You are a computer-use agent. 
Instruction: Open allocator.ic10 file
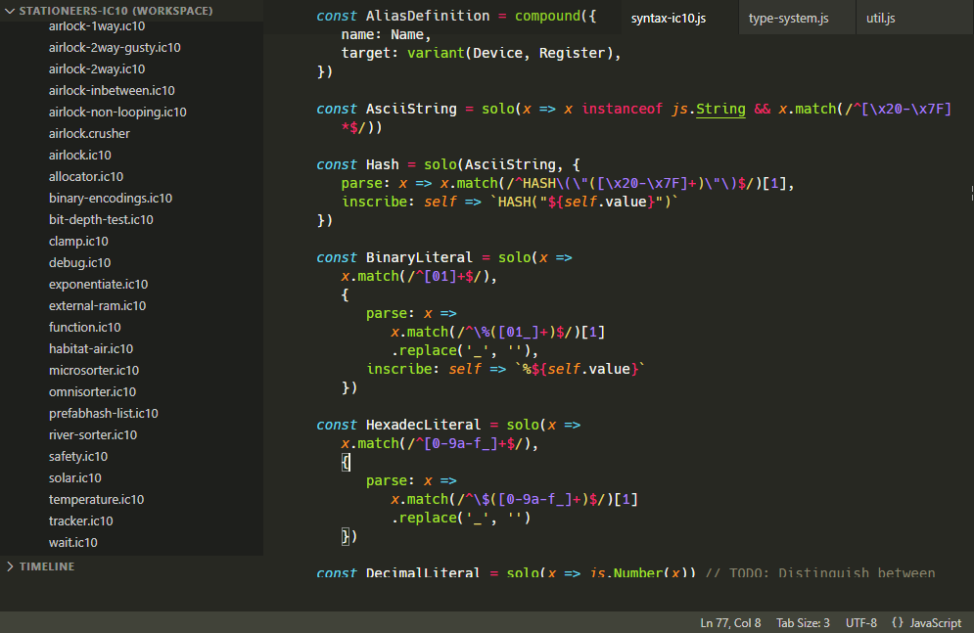(86, 177)
